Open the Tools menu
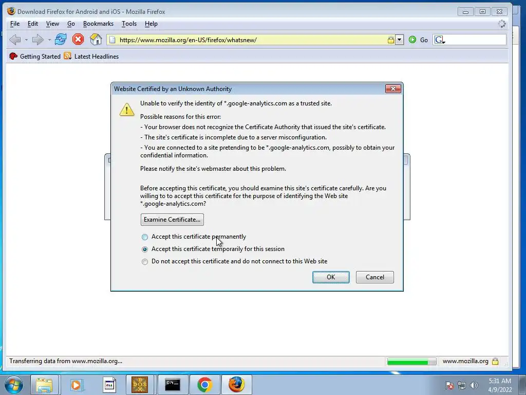Viewport: 526px width, 395px height. tap(129, 24)
